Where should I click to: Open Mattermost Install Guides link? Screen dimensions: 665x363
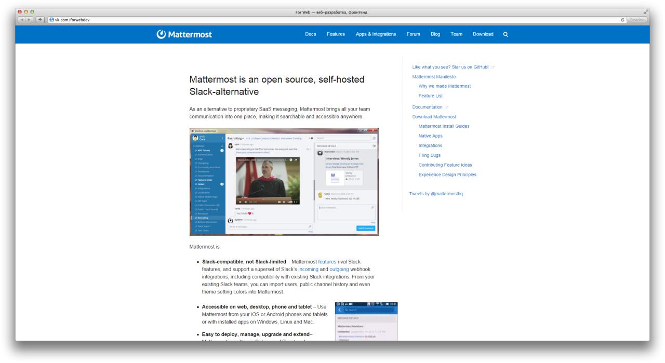point(444,127)
